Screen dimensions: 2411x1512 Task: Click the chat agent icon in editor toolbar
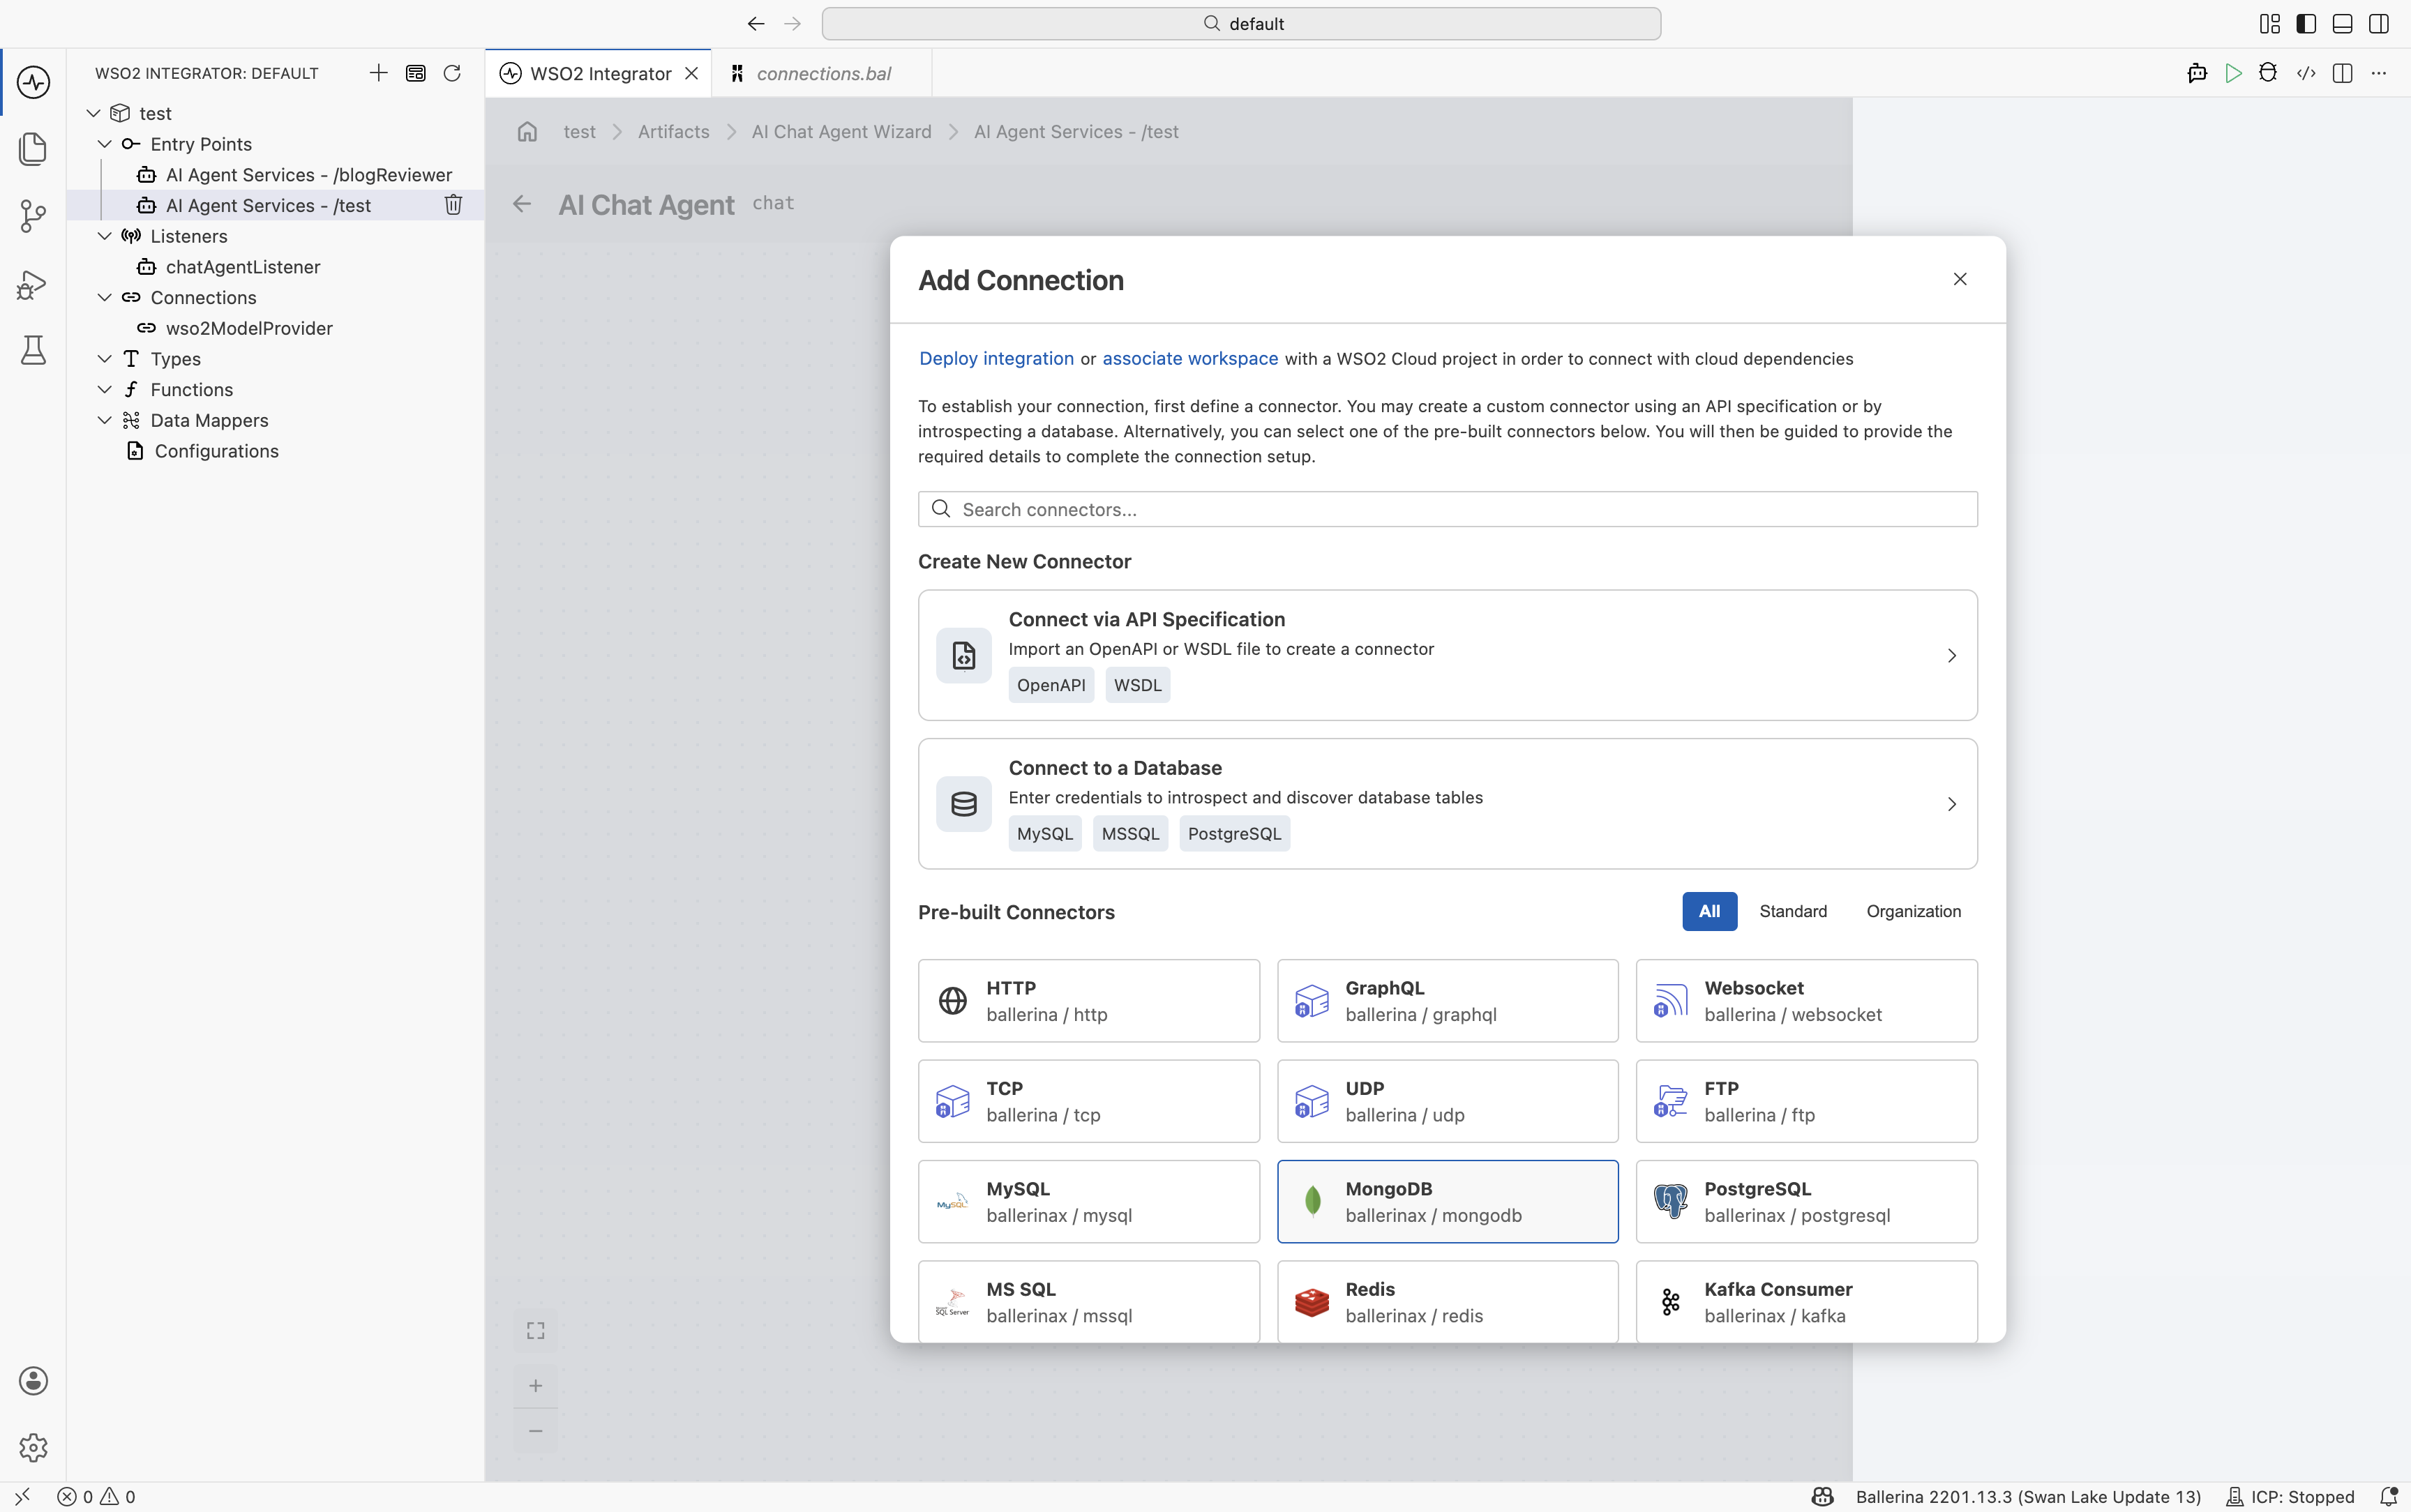[2197, 73]
